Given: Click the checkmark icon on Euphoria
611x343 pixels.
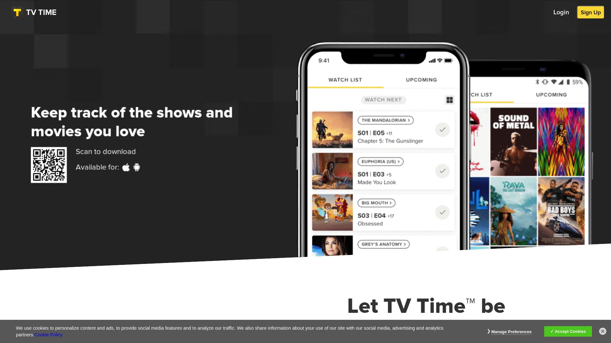Looking at the screenshot, I should coord(442,171).
